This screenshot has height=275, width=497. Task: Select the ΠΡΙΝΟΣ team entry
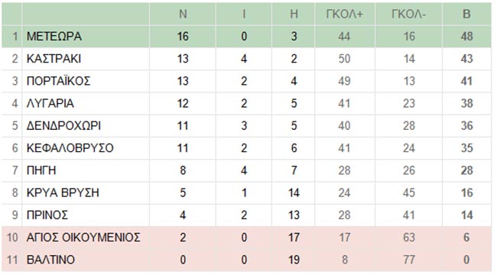pyautogui.click(x=47, y=215)
